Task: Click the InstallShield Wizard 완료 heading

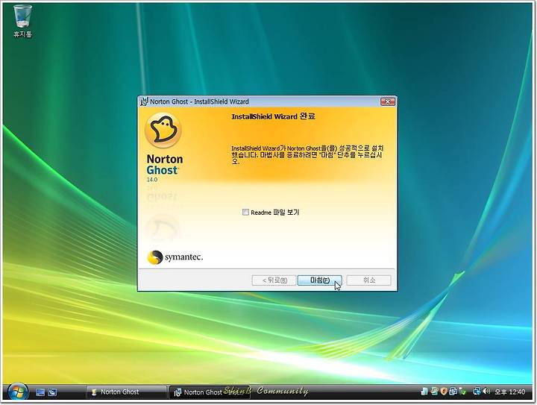Action: click(273, 116)
